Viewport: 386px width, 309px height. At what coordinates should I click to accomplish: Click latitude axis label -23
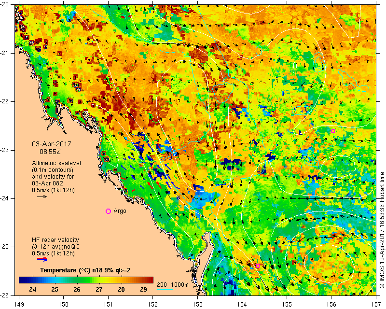5,150
